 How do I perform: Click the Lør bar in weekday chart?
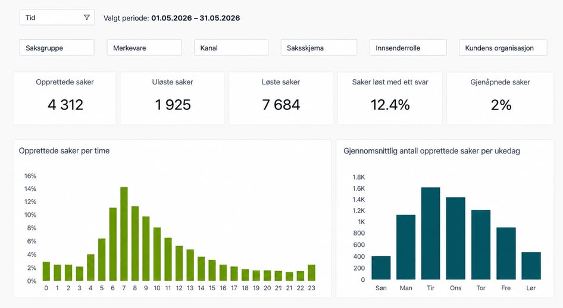[531, 266]
